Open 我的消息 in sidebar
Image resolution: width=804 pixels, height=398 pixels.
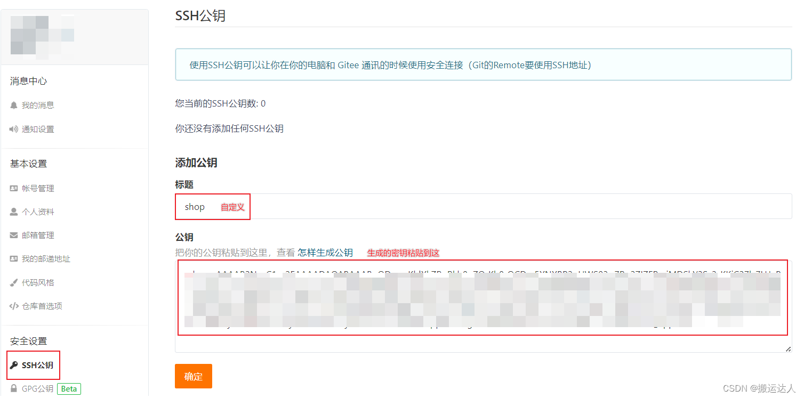pos(38,105)
